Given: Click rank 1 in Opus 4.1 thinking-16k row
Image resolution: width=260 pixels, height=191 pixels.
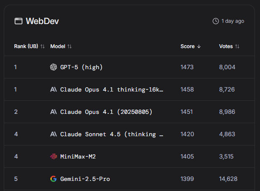Looking at the screenshot, I should [16, 89].
